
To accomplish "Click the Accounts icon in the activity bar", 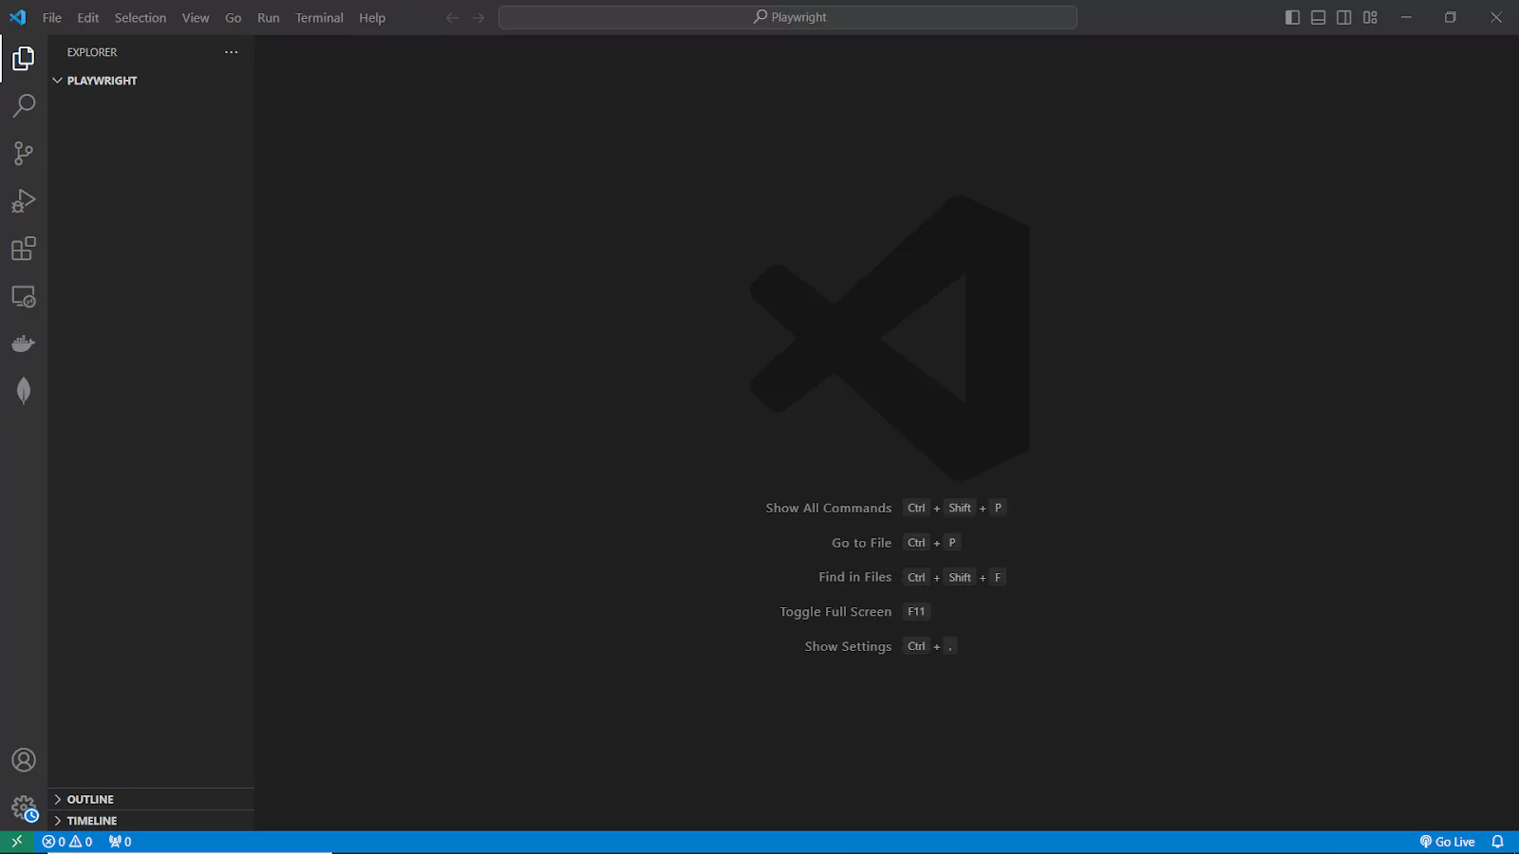I will (x=24, y=759).
